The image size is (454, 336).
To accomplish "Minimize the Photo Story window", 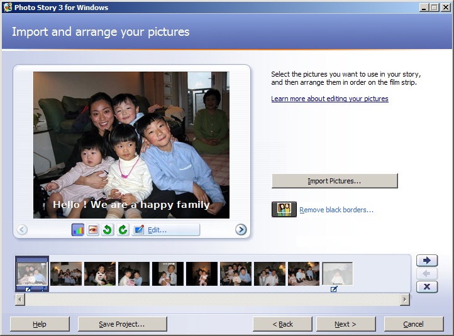I will pyautogui.click(x=424, y=8).
